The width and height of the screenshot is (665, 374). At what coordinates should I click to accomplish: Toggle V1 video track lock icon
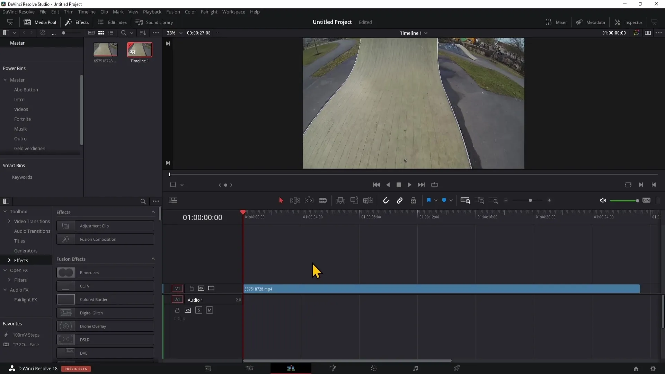point(191,288)
